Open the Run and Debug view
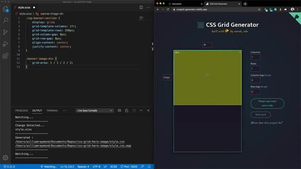301x169 pixels. [5, 44]
